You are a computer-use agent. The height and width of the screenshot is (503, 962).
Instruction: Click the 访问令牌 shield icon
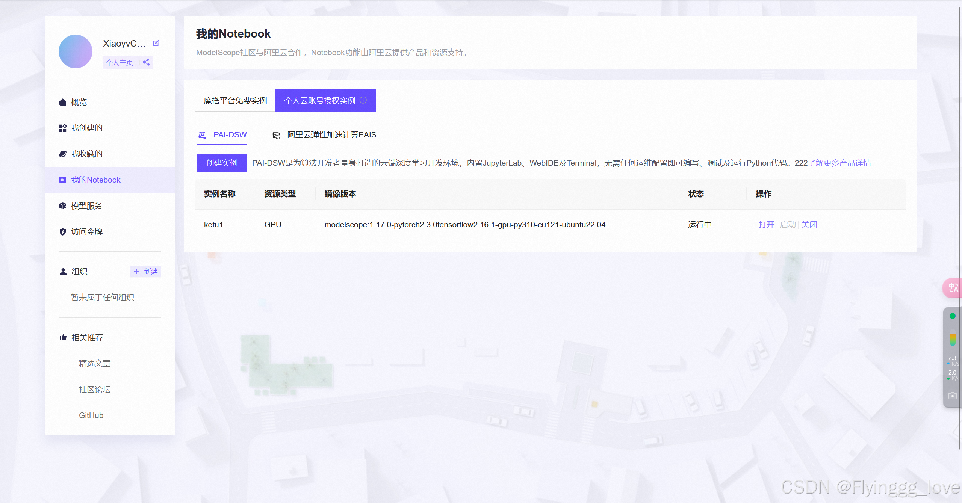point(63,232)
